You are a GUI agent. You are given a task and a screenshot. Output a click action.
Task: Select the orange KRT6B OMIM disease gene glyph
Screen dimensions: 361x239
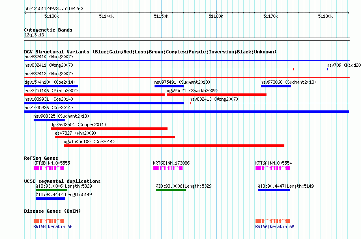[x=49, y=221]
